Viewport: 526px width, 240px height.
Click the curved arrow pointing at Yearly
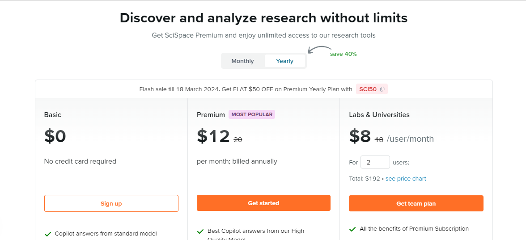pyautogui.click(x=319, y=50)
